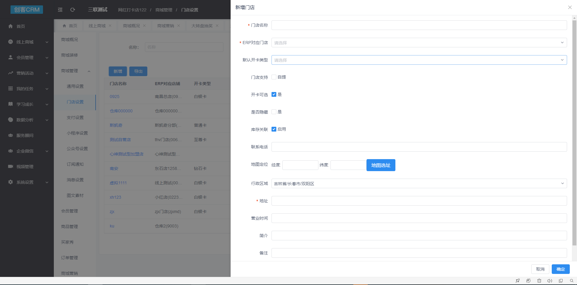Click the 联系电话 input field
577x285 pixels.
[x=419, y=147]
